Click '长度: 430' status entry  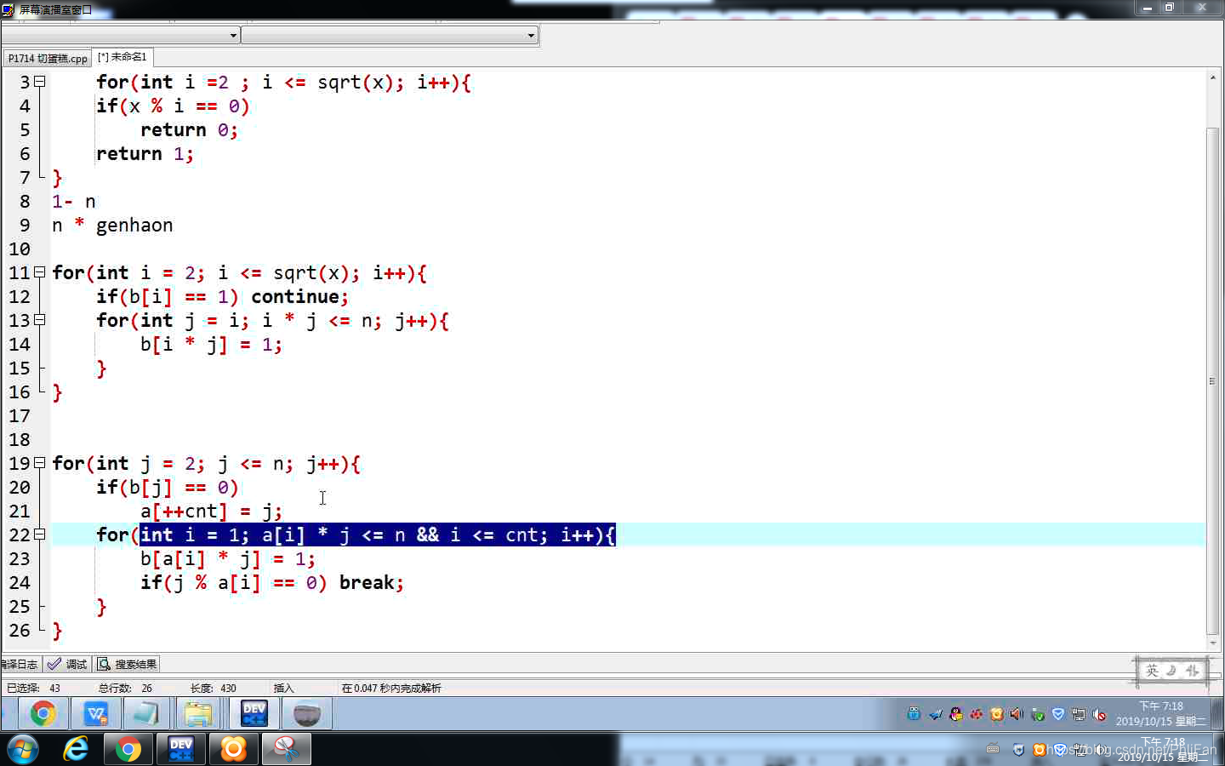[214, 688]
